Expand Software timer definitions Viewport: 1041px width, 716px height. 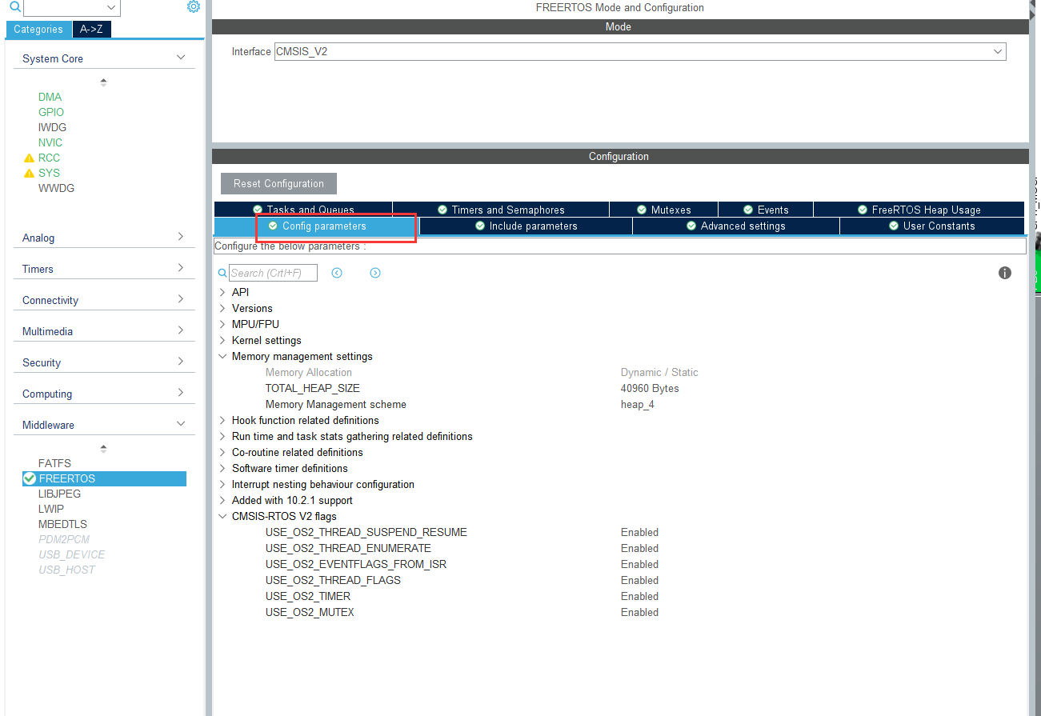(x=222, y=468)
